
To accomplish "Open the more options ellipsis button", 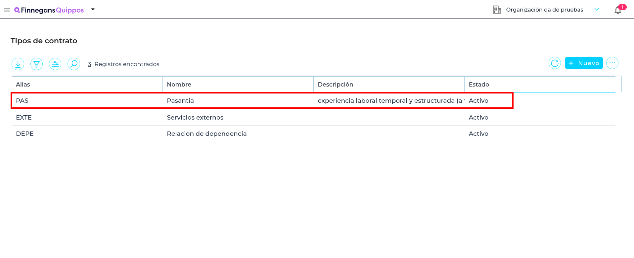I will point(612,63).
